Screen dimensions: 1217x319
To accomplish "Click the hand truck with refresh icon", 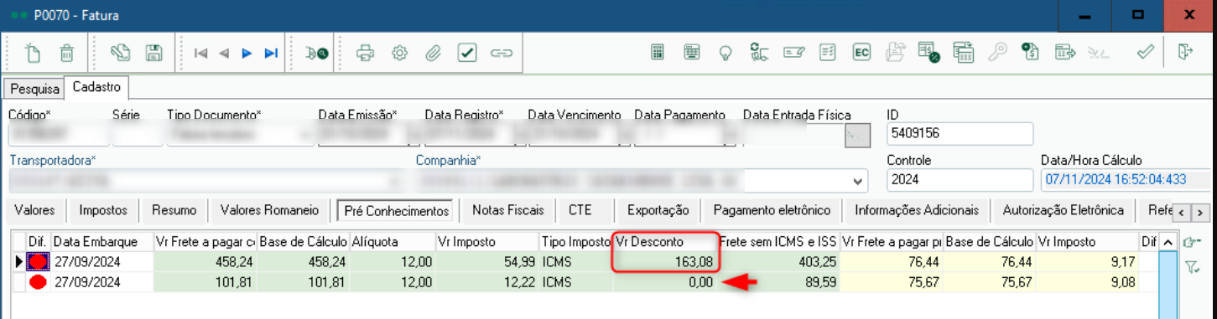I will pos(760,52).
